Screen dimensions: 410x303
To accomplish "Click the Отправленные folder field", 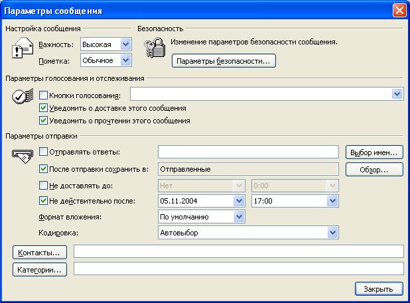I will point(248,169).
